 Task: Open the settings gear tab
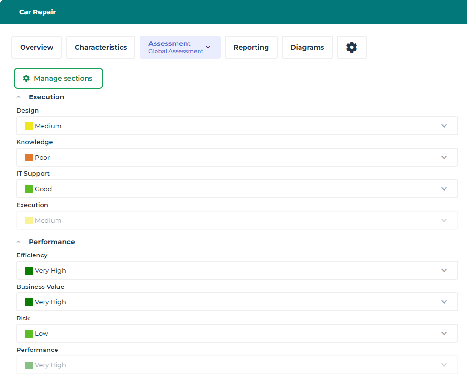point(352,47)
